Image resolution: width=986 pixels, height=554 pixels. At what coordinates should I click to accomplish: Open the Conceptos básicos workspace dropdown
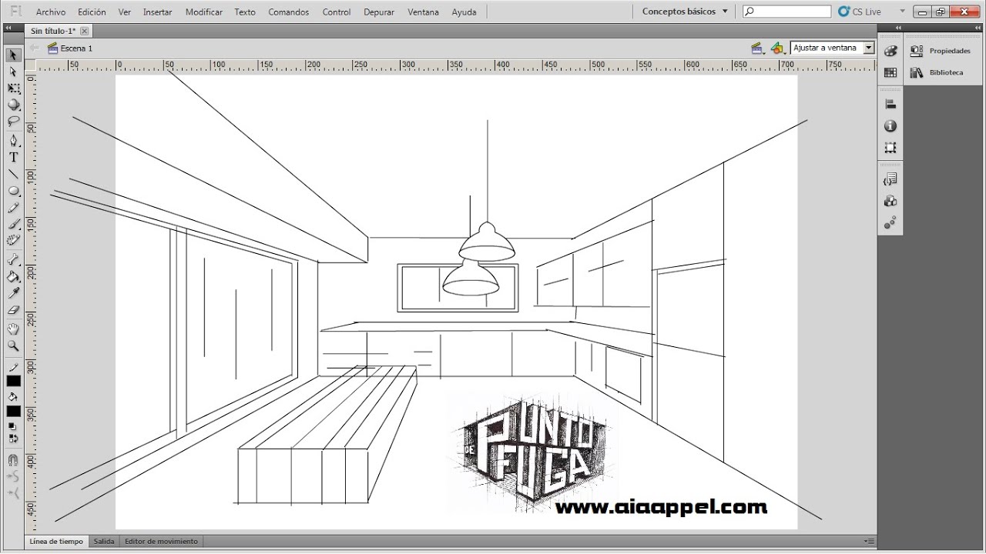tap(684, 12)
